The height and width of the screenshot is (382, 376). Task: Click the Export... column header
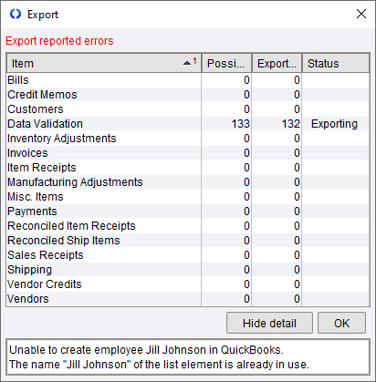[277, 63]
